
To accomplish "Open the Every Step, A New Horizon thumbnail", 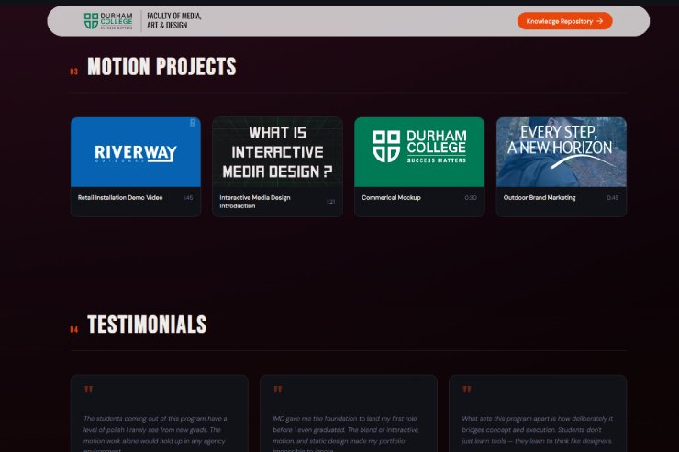I will pyautogui.click(x=561, y=152).
